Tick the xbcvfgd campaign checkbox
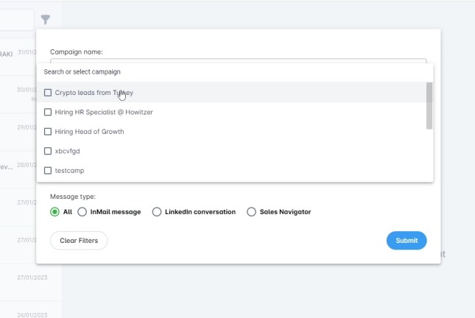This screenshot has height=318, width=475. 48,151
